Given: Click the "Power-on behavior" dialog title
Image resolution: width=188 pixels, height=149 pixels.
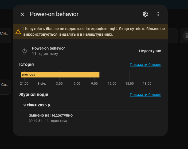Looking at the screenshot, I should (54, 14).
